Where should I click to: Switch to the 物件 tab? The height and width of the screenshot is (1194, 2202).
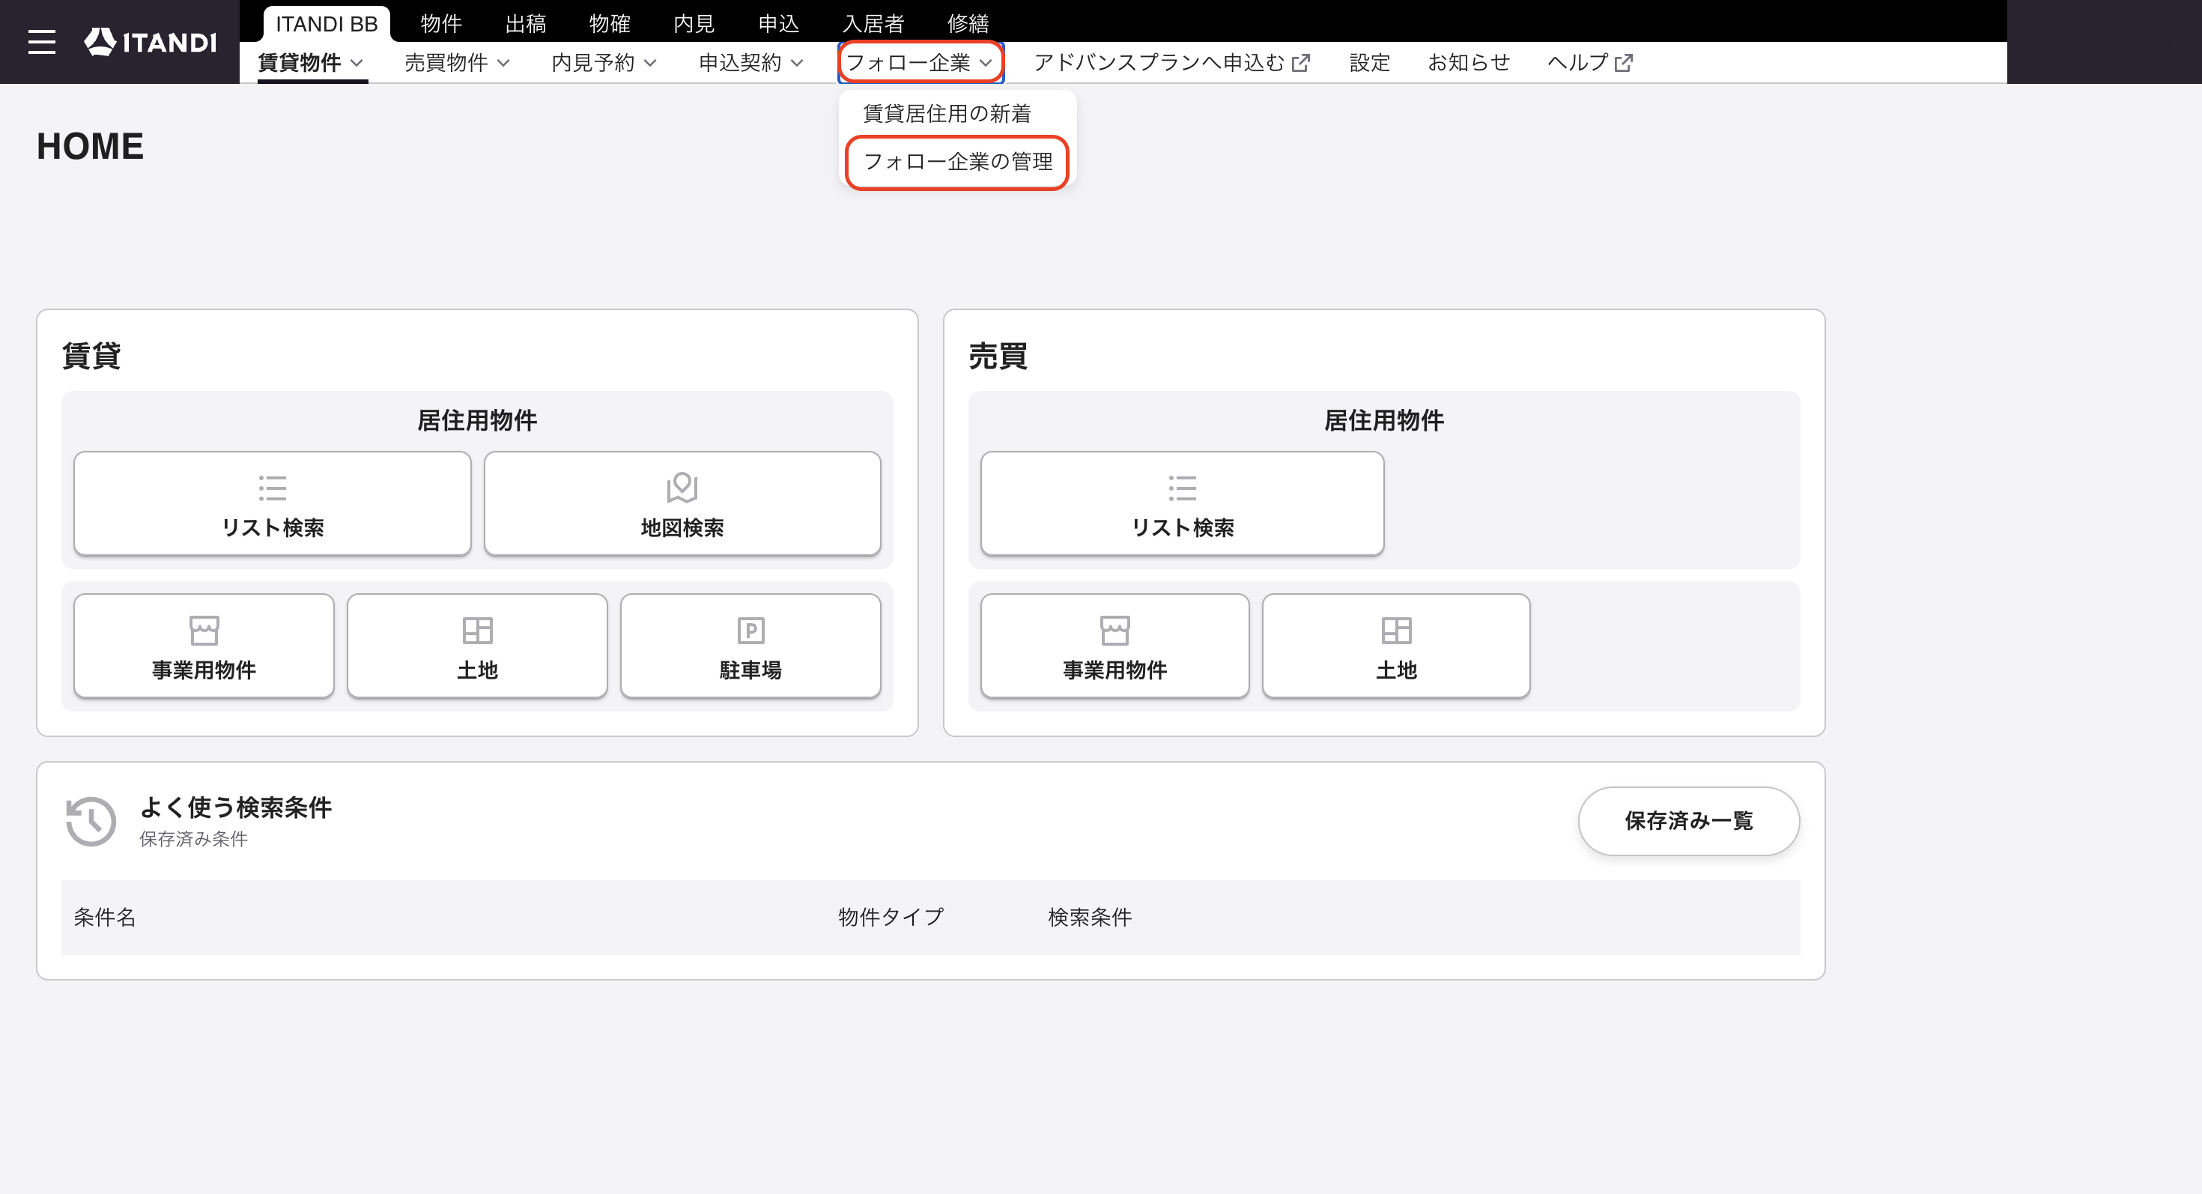[441, 24]
